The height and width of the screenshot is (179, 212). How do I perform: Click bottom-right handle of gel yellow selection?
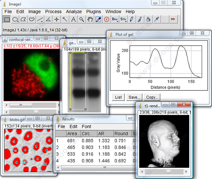[86, 109]
